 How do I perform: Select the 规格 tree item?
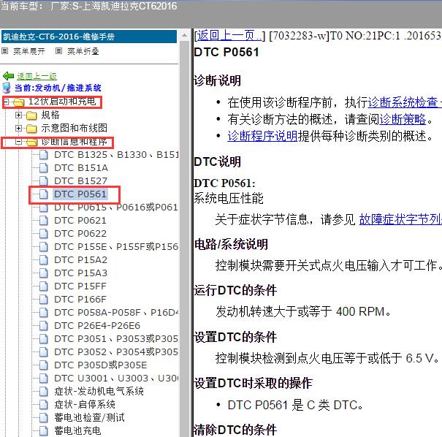tap(50, 115)
